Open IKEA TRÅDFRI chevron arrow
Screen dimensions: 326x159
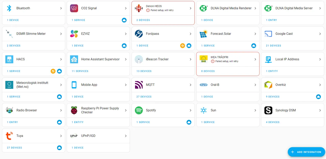click(255, 59)
